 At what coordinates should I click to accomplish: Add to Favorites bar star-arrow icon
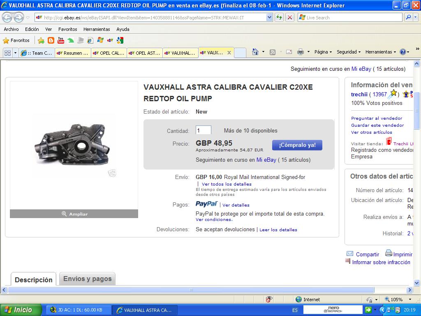[x=41, y=40]
